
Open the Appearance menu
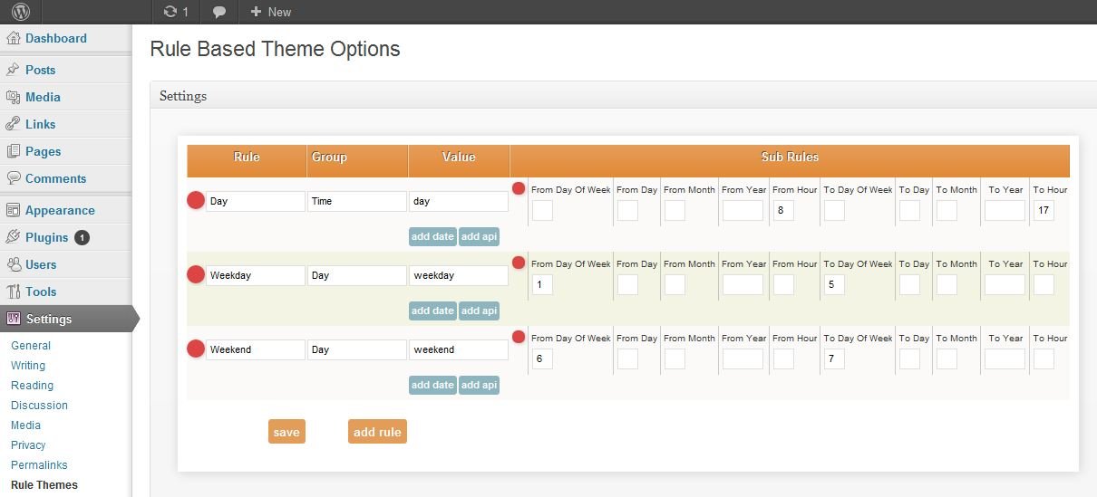[60, 210]
